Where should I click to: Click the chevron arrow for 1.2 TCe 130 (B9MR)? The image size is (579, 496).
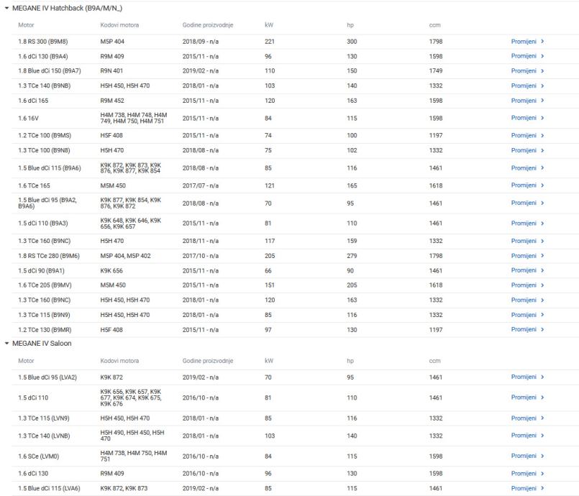coord(542,329)
